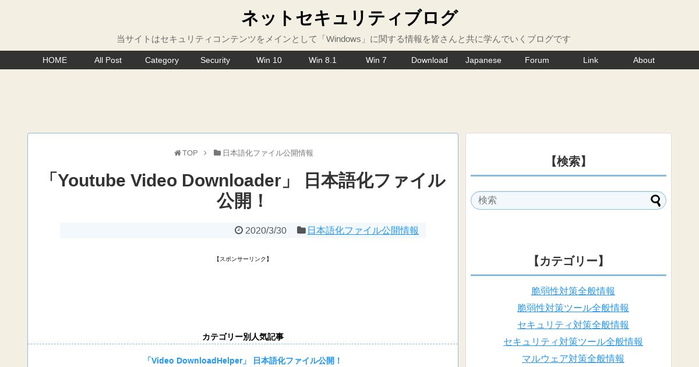
Task: Open the Download menu
Action: (429, 60)
